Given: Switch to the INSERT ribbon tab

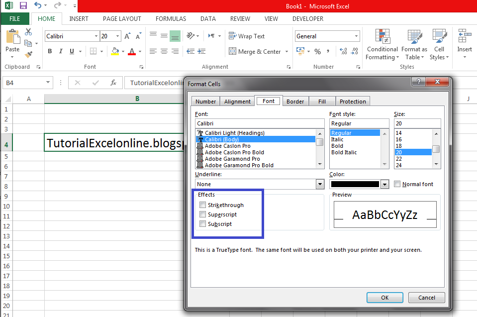Looking at the screenshot, I should pyautogui.click(x=79, y=18).
